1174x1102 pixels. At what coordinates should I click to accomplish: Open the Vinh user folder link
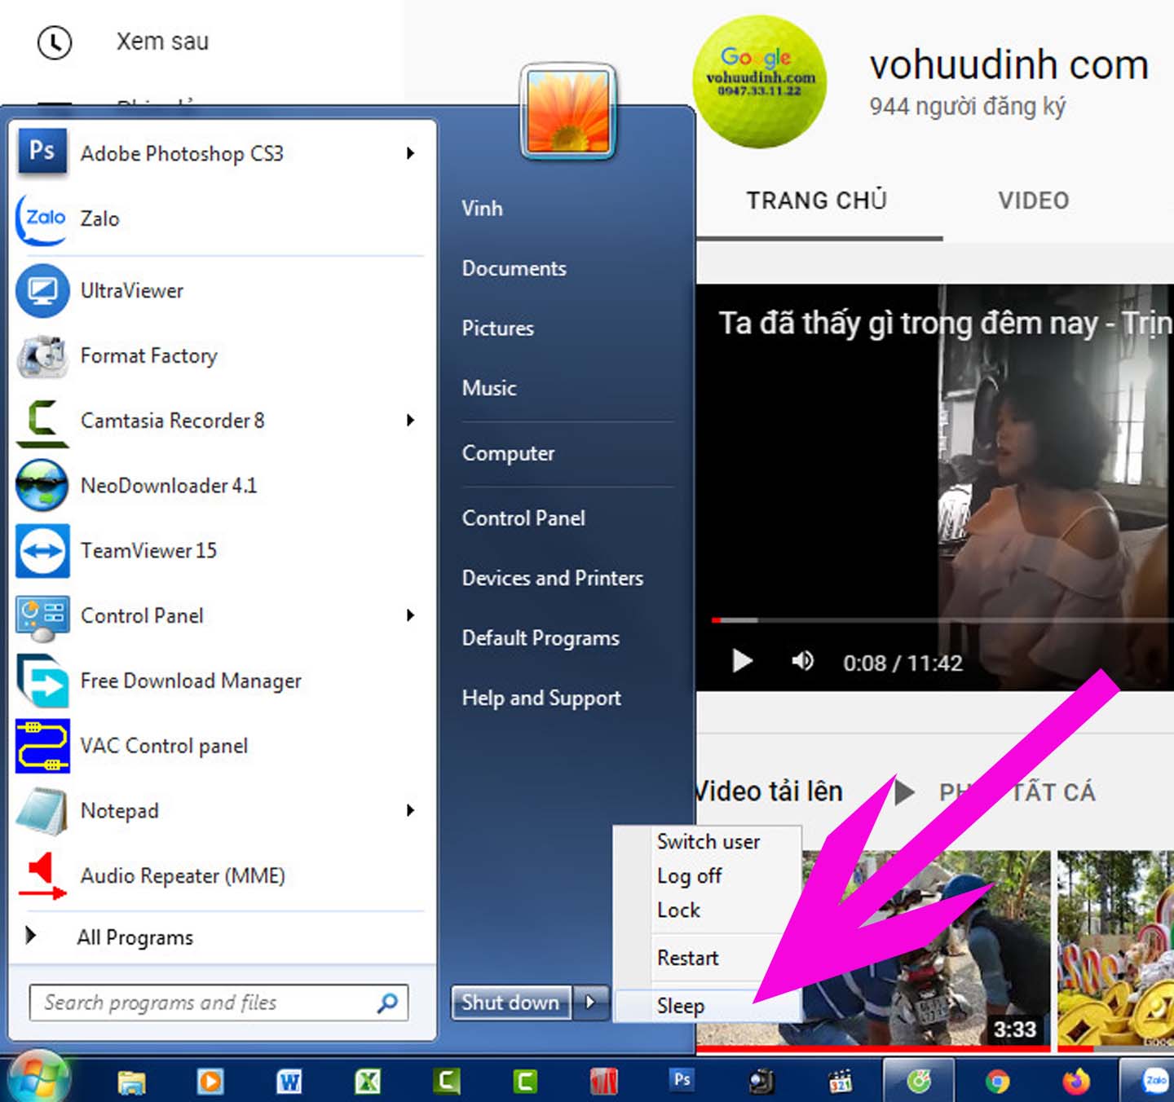[x=482, y=209]
